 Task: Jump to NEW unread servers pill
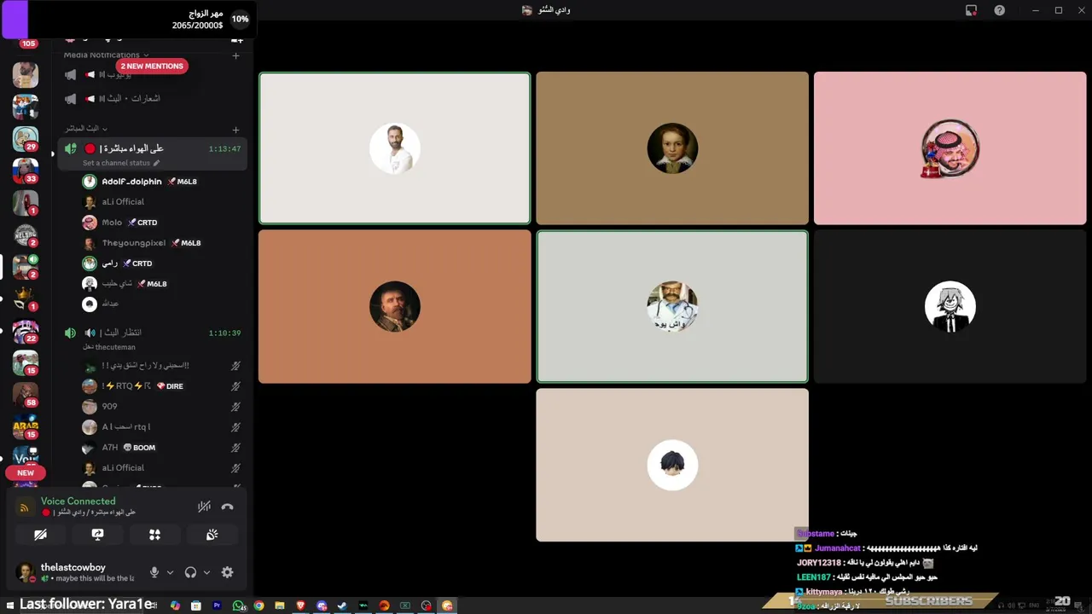[x=26, y=472]
